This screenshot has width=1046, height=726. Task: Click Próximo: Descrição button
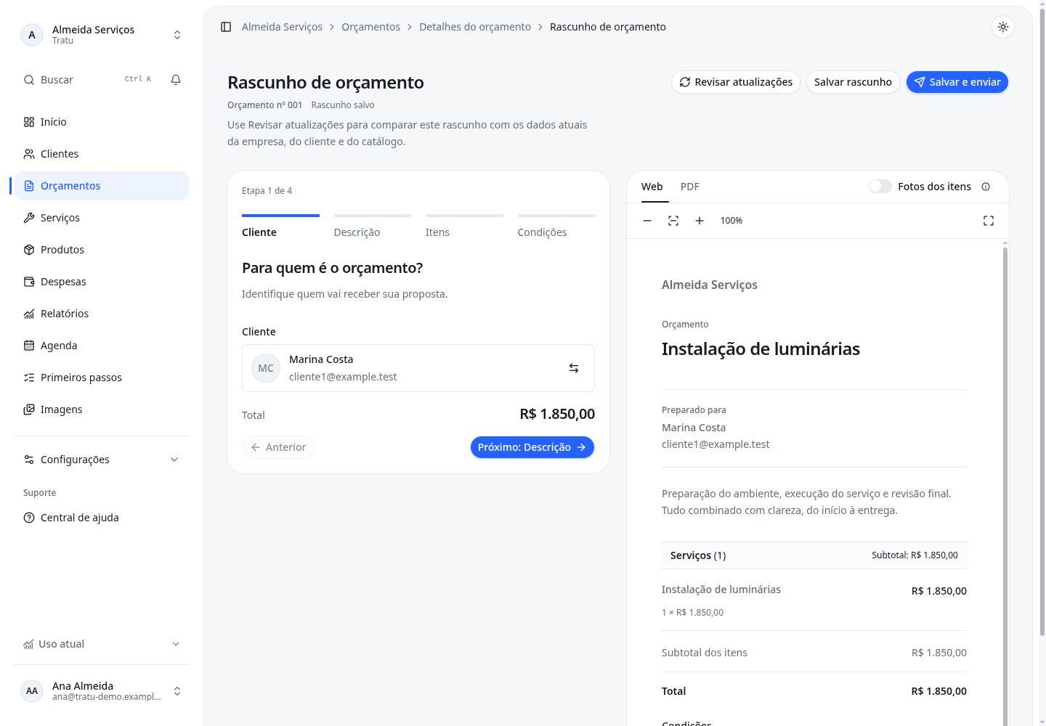532,447
